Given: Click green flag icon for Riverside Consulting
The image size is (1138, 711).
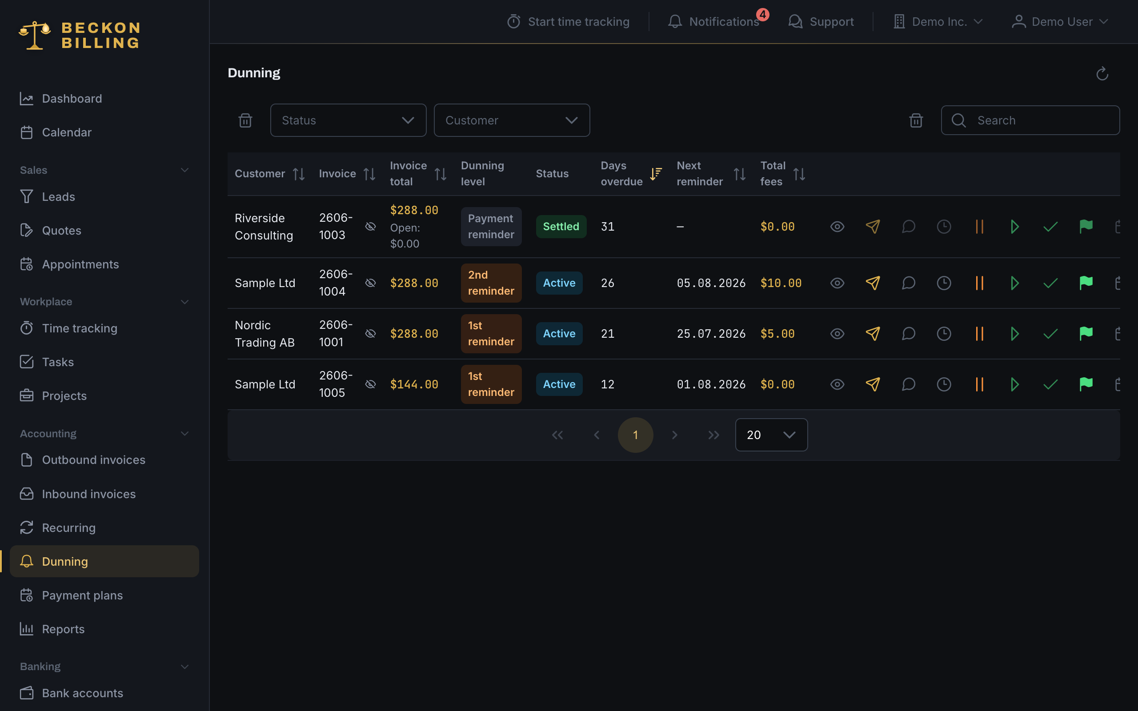Looking at the screenshot, I should coord(1086,227).
